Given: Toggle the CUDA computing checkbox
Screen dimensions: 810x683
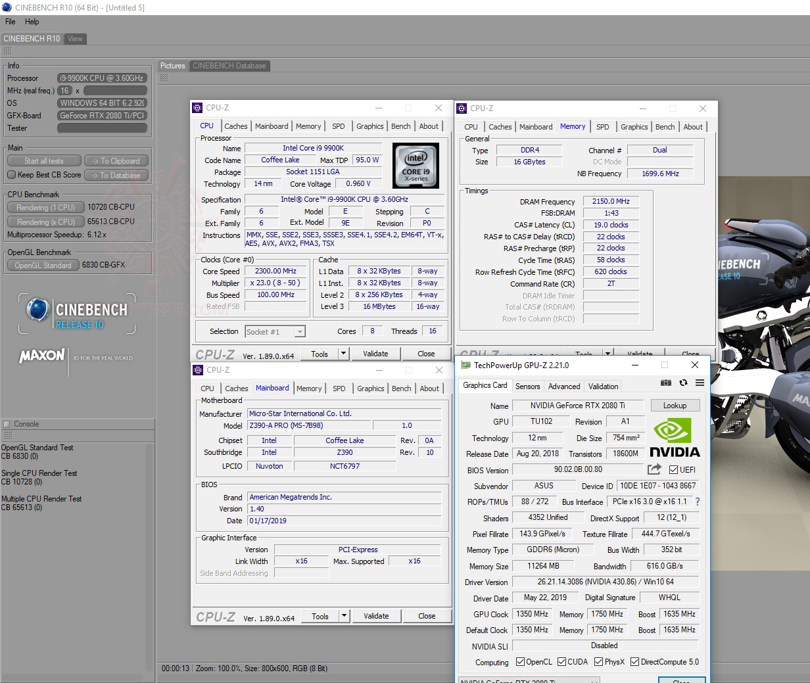Looking at the screenshot, I should pyautogui.click(x=562, y=662).
